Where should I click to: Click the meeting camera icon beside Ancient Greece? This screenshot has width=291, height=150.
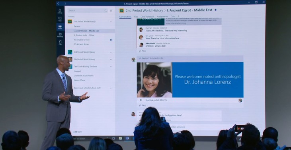pyautogui.click(x=111, y=40)
